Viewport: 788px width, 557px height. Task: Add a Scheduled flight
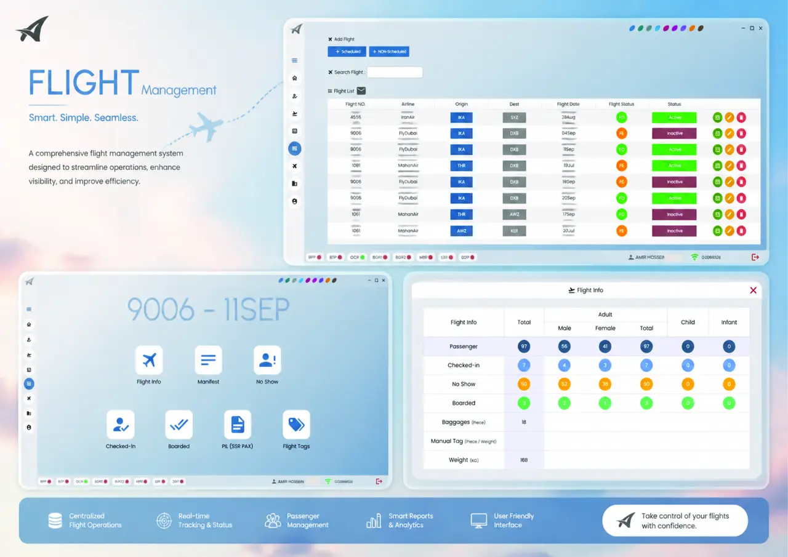pyautogui.click(x=347, y=52)
